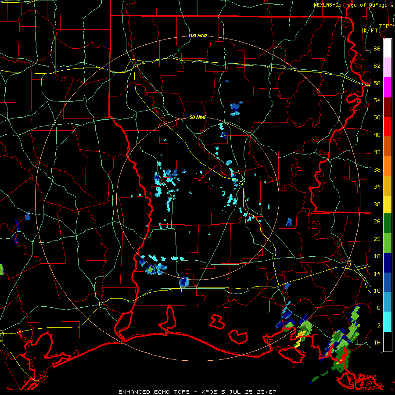Click the "22" legend value
395x395 pixels.
[377, 239]
